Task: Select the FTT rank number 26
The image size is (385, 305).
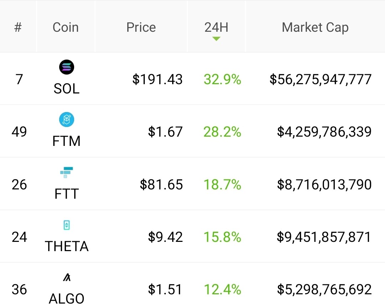Action: (19, 184)
